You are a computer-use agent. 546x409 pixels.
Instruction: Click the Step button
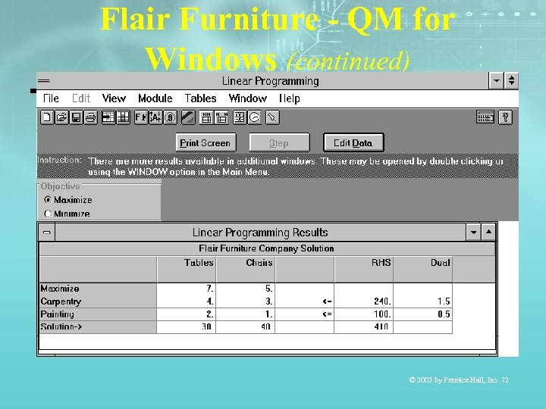(279, 142)
